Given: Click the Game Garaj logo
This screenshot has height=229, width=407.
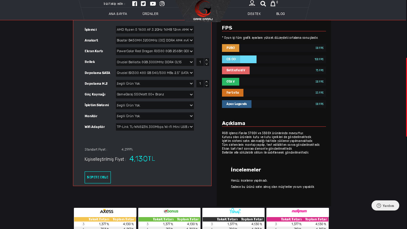Looking at the screenshot, I should [x=203, y=11].
